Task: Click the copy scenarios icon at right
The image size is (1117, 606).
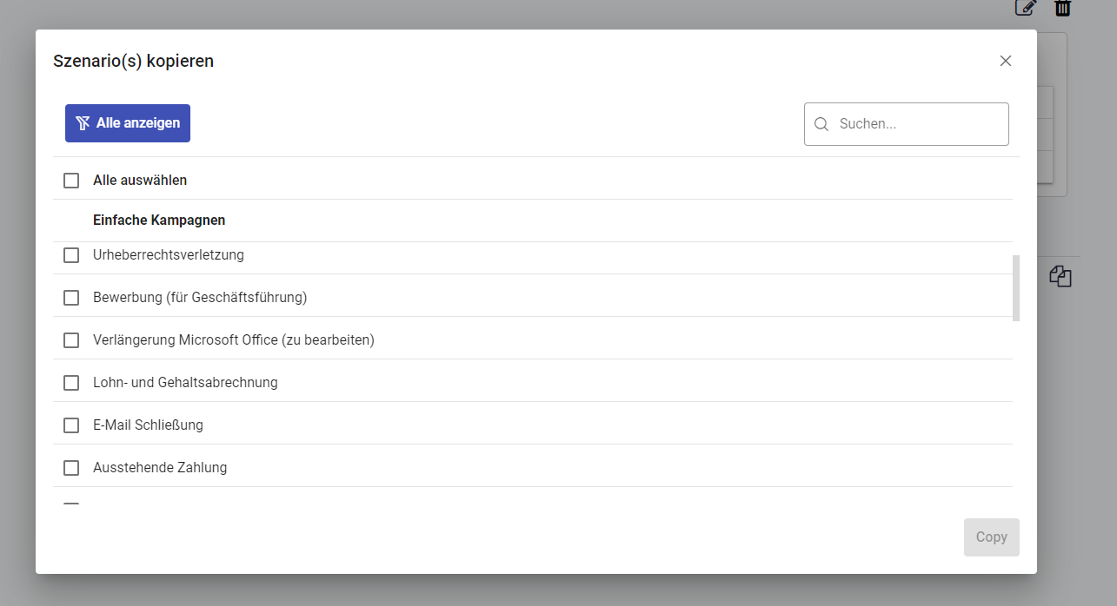Action: pos(1060,277)
